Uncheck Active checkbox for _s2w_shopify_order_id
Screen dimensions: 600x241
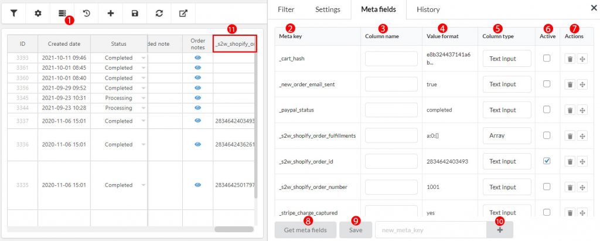pyautogui.click(x=547, y=161)
